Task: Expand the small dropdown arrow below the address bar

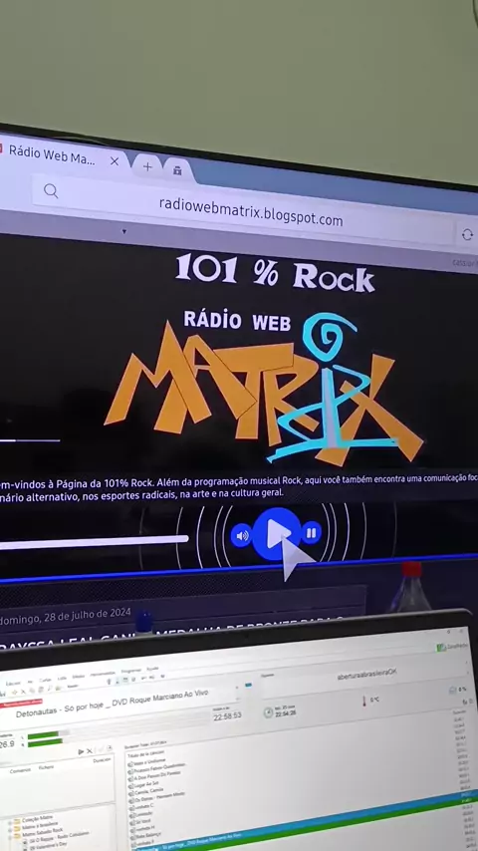Action: tap(124, 232)
